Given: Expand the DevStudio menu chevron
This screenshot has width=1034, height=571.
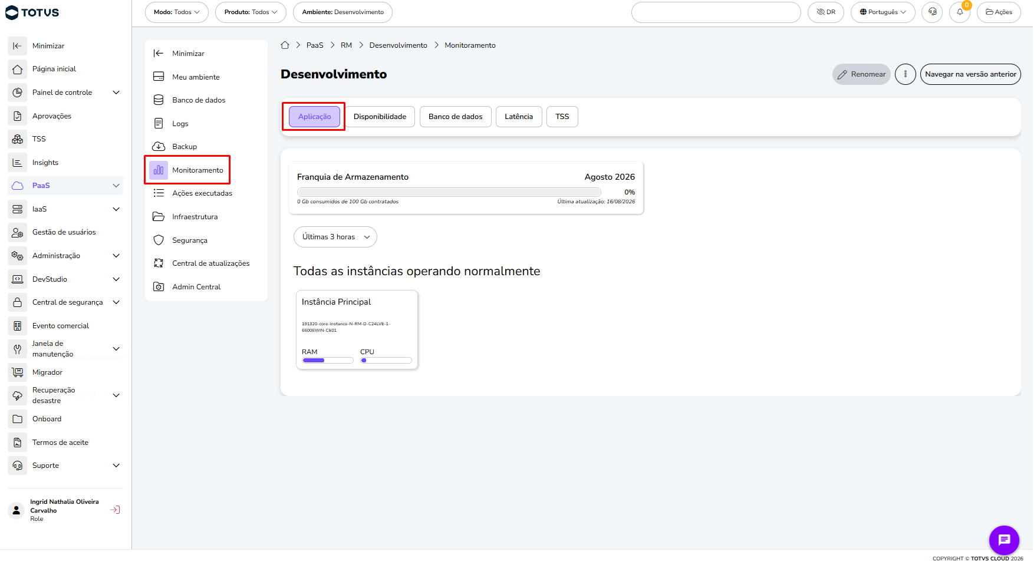Looking at the screenshot, I should click(x=116, y=279).
